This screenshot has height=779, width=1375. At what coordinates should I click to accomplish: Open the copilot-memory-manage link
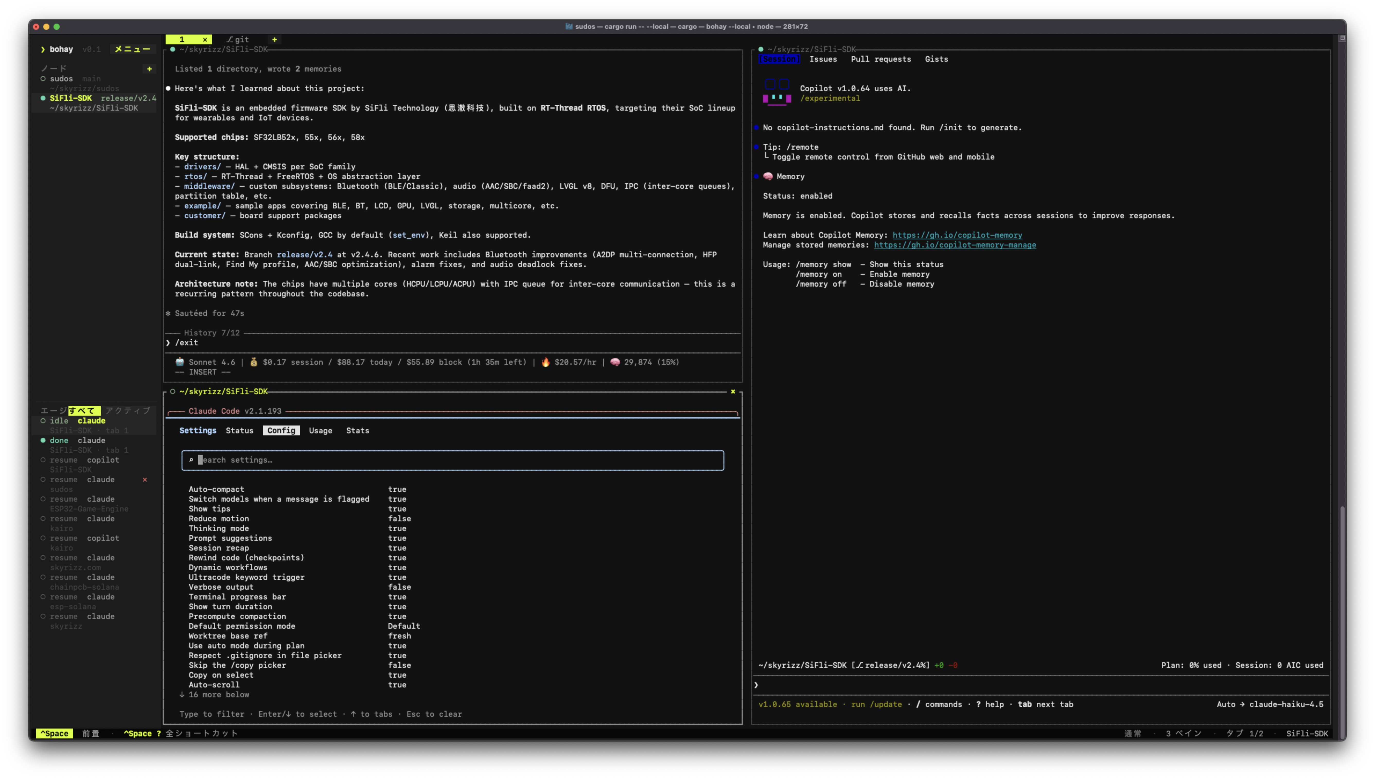coord(955,245)
